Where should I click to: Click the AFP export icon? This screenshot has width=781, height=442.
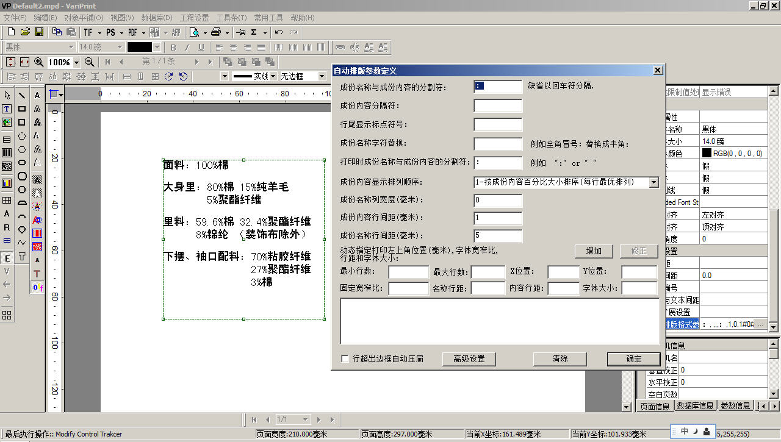pos(176,32)
